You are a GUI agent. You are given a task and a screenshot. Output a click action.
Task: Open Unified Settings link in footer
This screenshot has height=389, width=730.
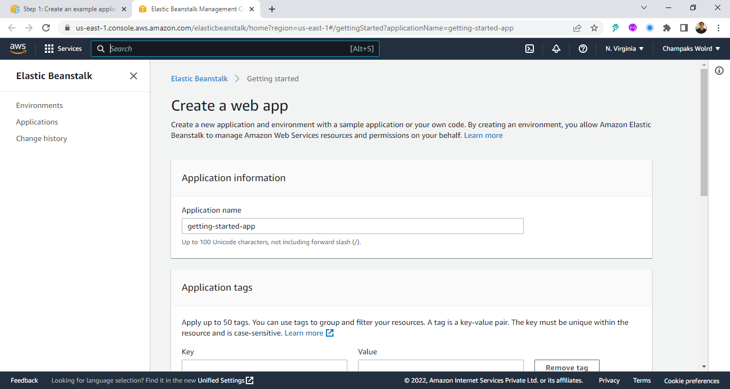click(226, 380)
